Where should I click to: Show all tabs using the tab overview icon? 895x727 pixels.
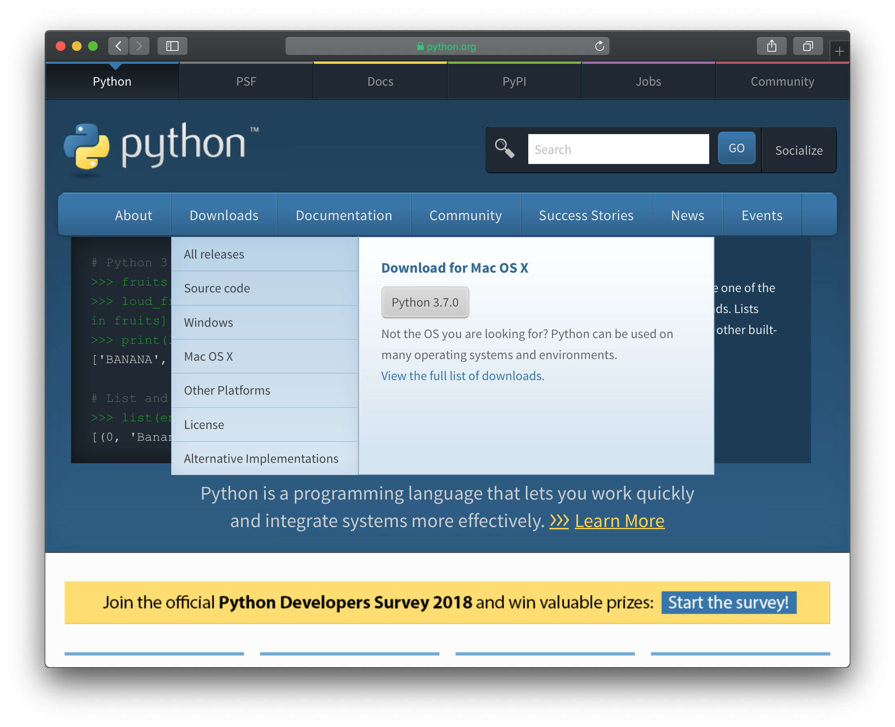(x=808, y=46)
